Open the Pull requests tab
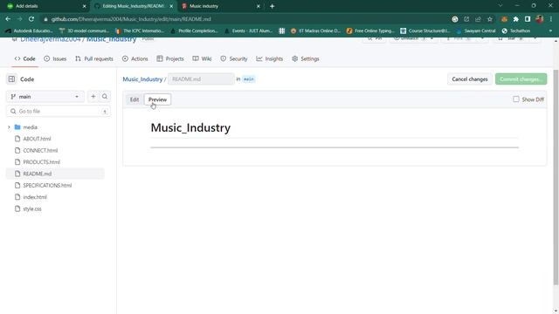This screenshot has width=559, height=314. coord(94,58)
